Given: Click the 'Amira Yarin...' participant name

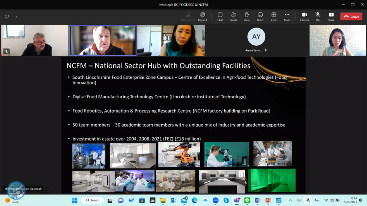Looking at the screenshot, I should tap(253, 50).
